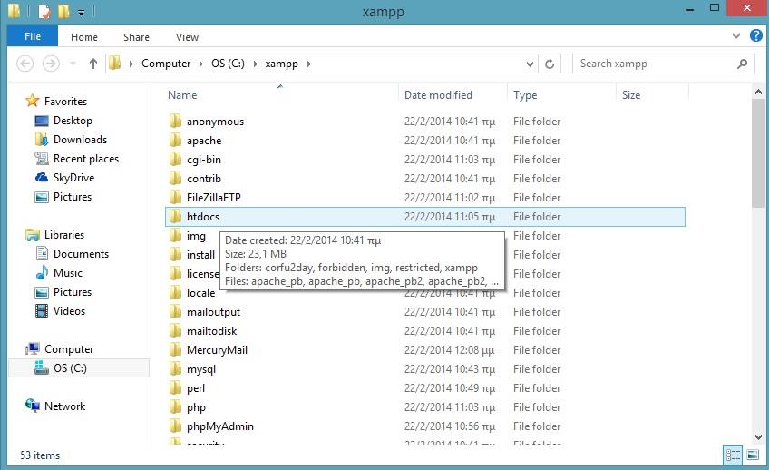Open the Share ribbon tab
This screenshot has height=470, width=769.
click(136, 37)
